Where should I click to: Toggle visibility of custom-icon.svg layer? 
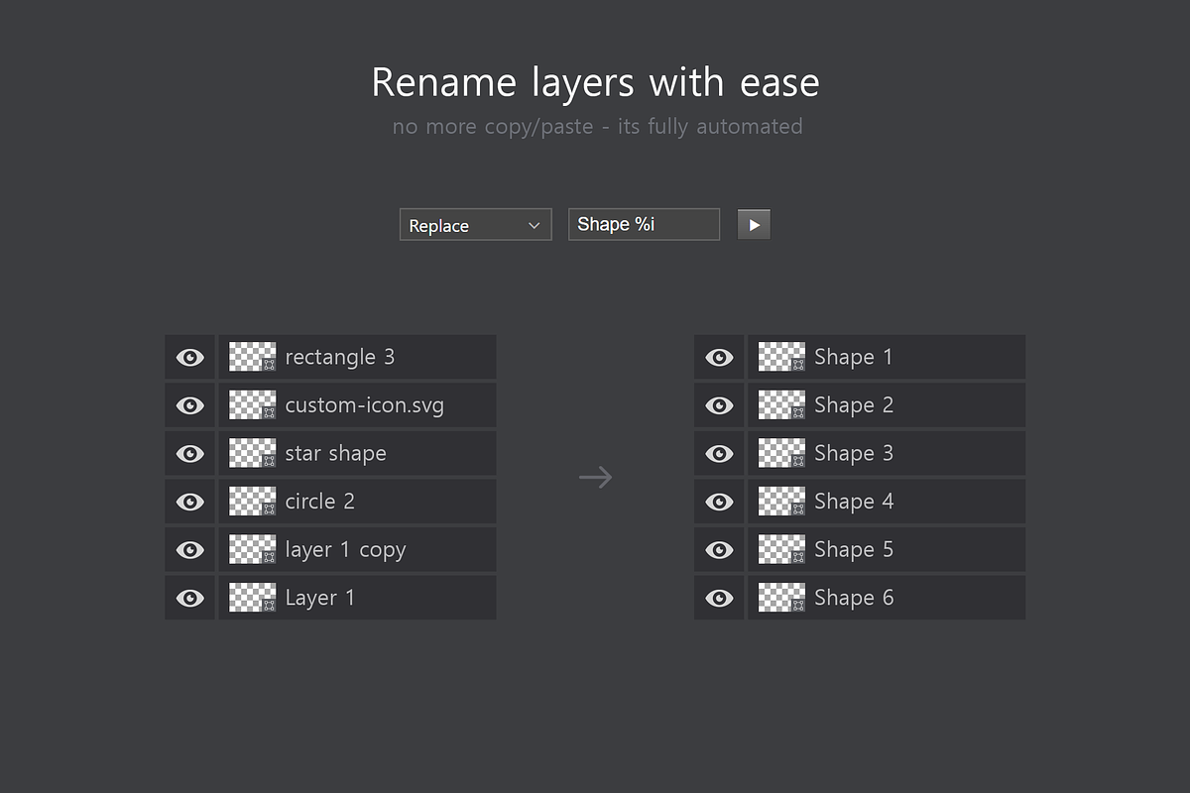click(189, 404)
